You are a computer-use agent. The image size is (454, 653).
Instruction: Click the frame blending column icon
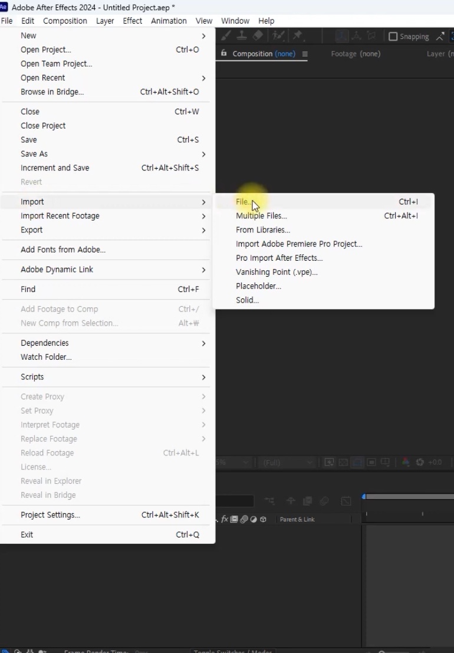(x=234, y=519)
